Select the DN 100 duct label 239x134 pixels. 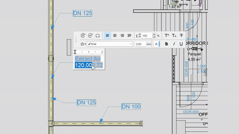[x=131, y=106]
